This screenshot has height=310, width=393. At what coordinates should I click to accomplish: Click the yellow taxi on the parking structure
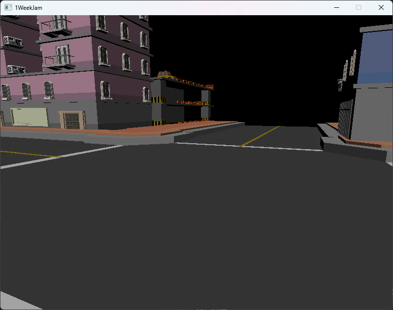coord(166,75)
